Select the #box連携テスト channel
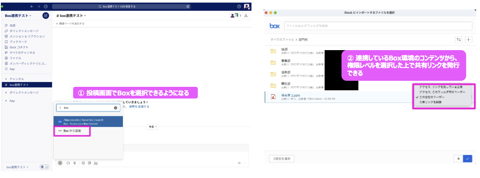 tap(26, 85)
